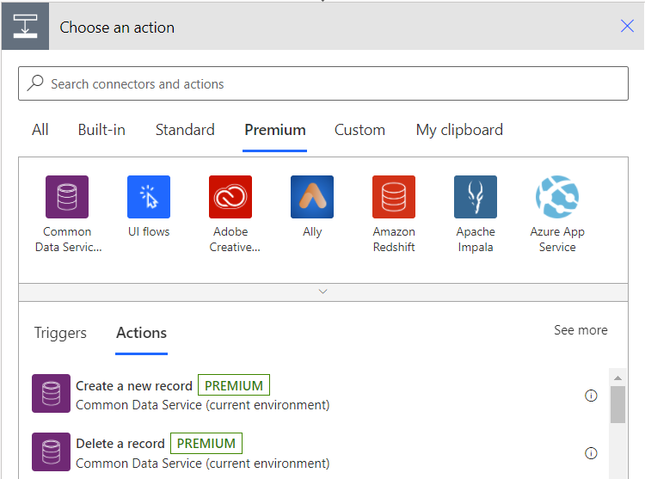Select the Common Data Service connector icon

click(67, 197)
